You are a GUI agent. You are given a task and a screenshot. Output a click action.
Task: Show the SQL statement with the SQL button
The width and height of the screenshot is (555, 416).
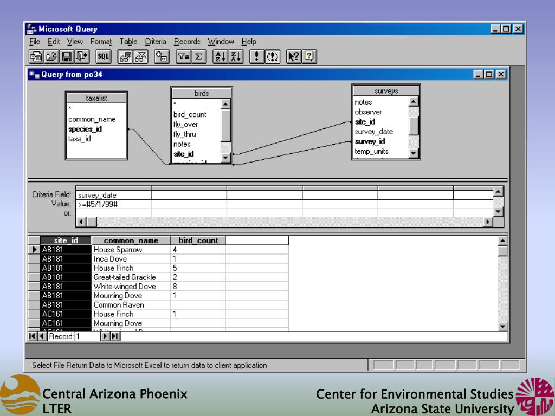coord(104,56)
